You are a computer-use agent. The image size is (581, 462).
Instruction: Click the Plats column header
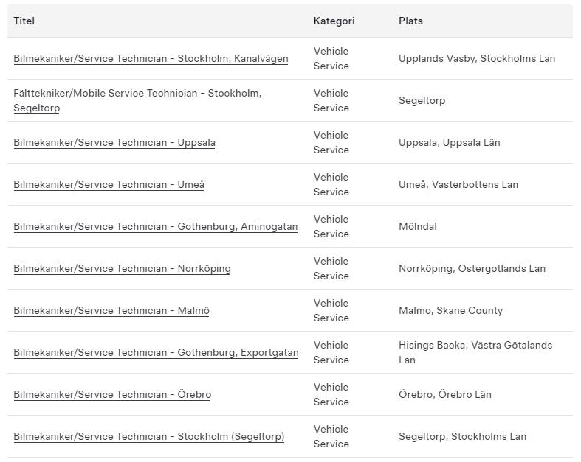pos(410,21)
